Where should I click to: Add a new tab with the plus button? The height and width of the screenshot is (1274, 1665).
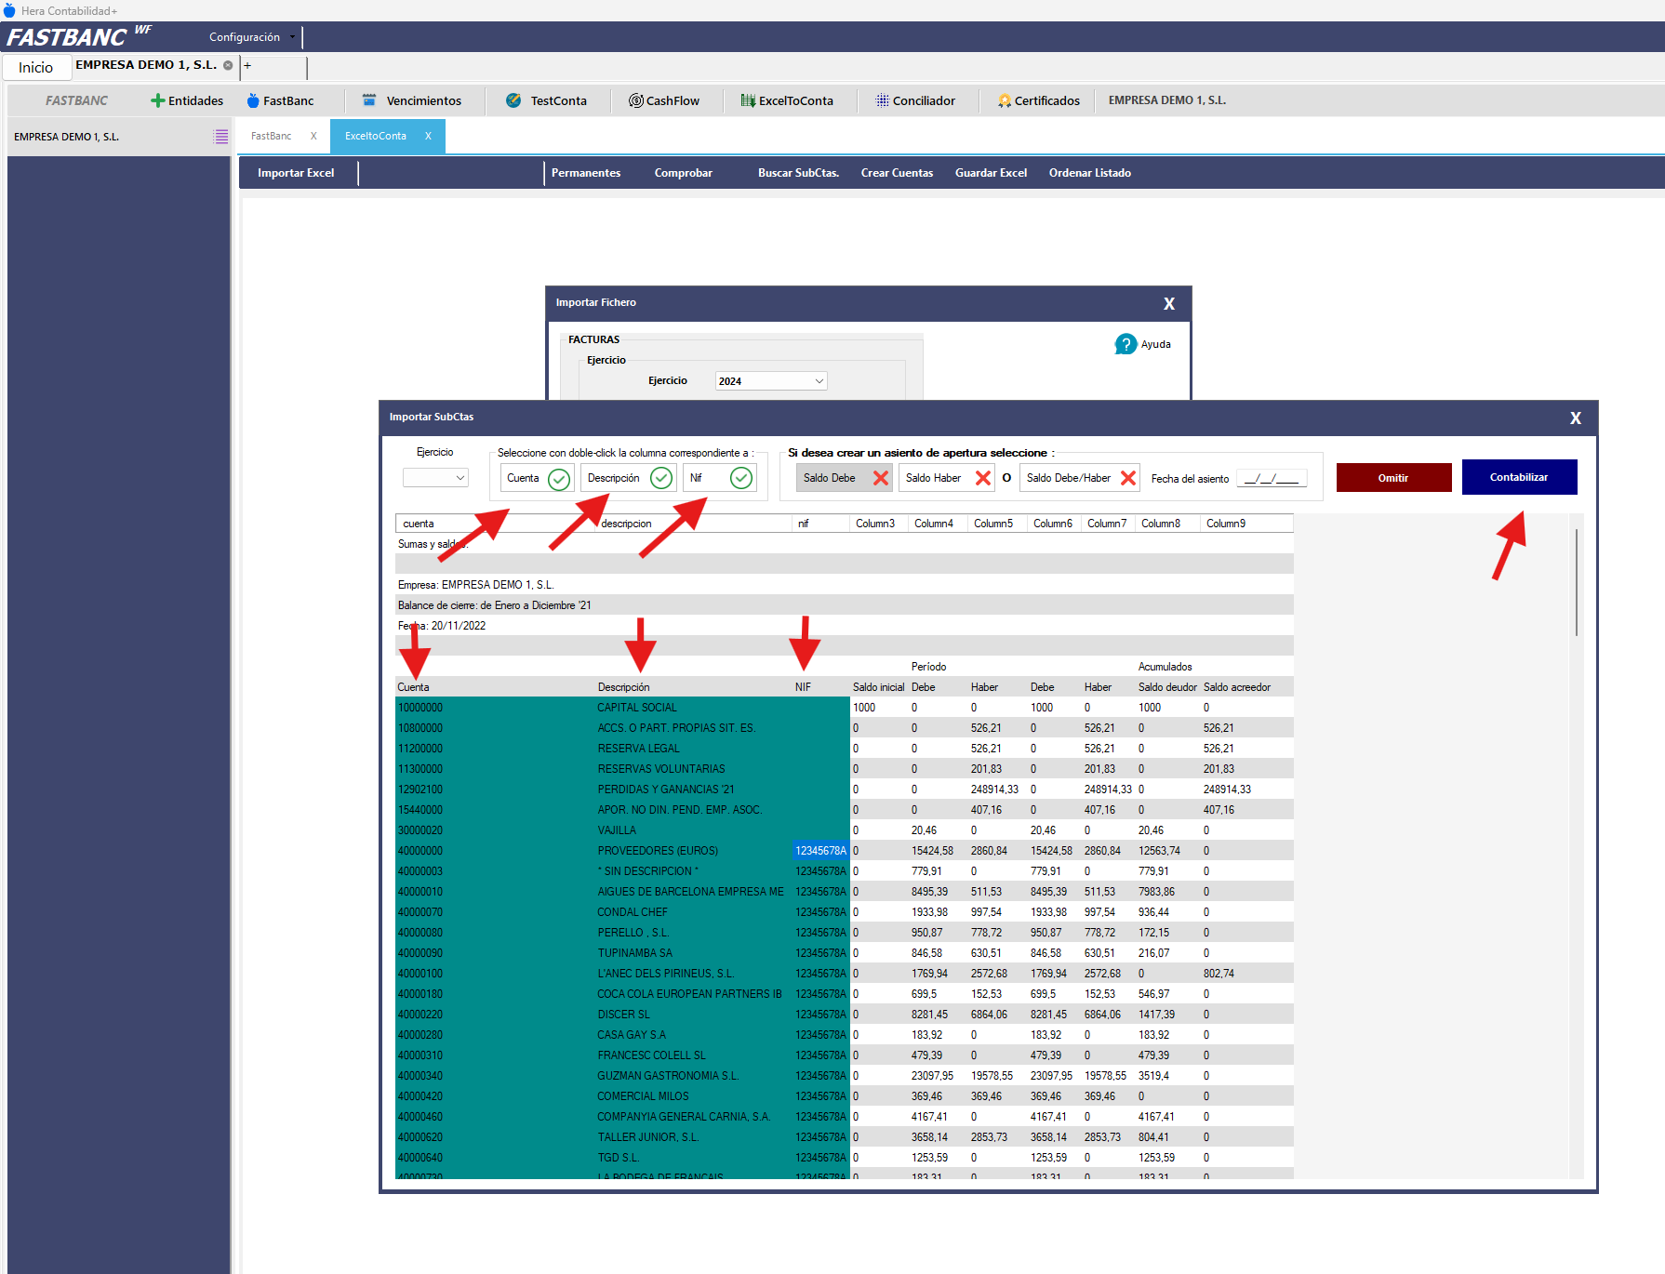(x=247, y=65)
